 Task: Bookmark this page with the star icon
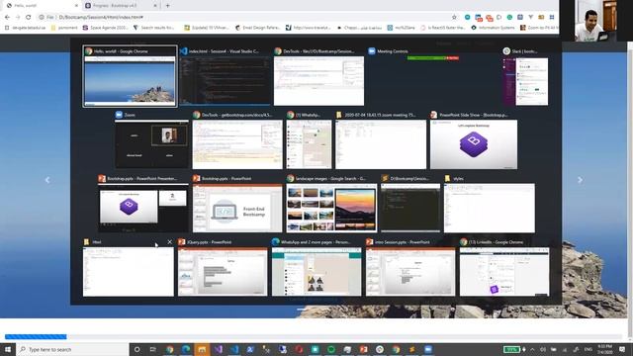click(454, 17)
